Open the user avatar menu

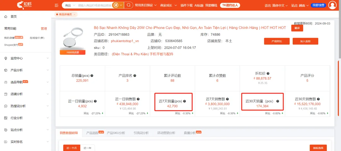[x=332, y=5]
